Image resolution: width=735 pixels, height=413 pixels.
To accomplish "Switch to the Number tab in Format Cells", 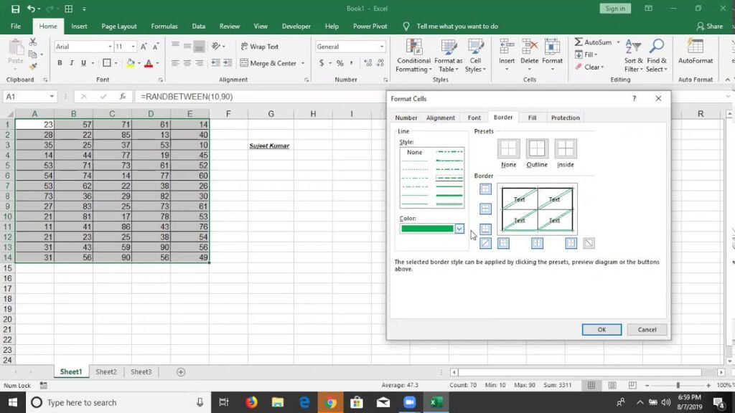I will click(406, 118).
